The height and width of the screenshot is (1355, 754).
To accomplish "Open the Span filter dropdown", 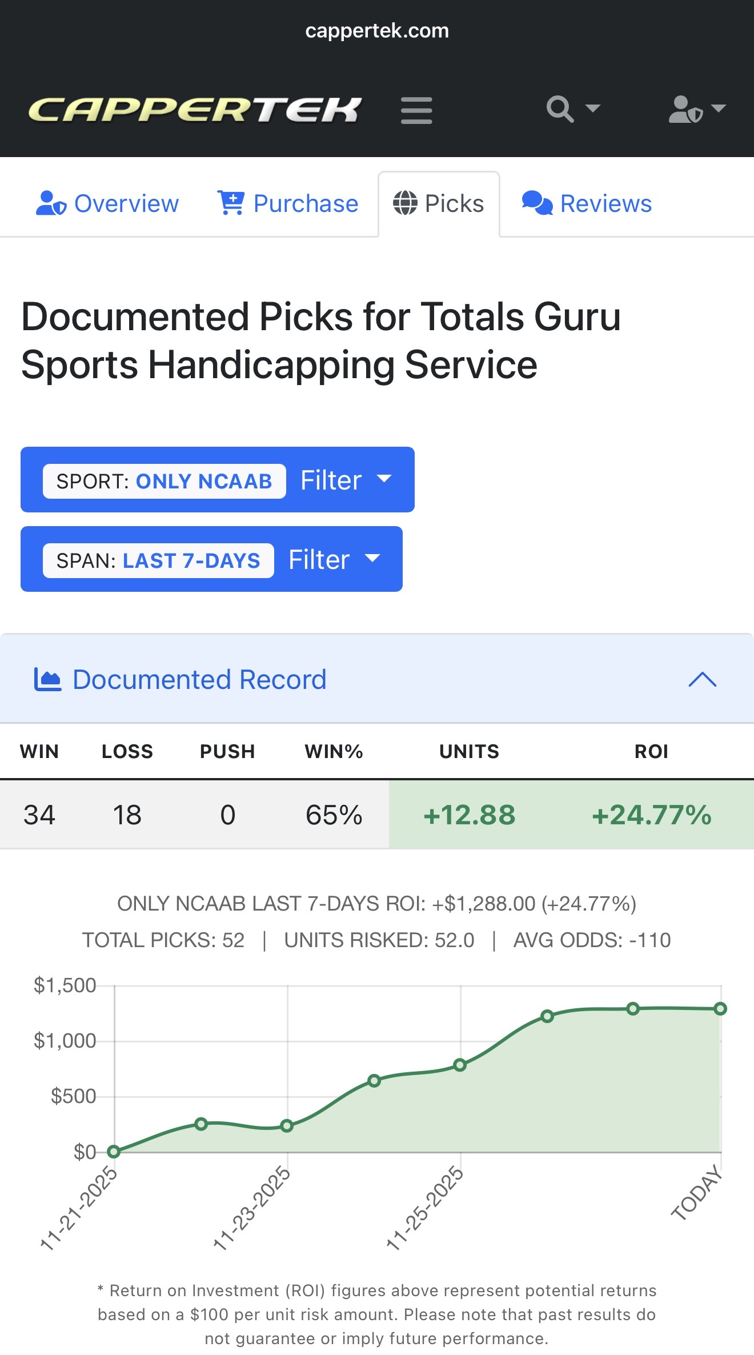I will pos(334,559).
